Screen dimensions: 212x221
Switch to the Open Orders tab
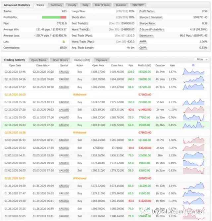[x=60, y=60]
